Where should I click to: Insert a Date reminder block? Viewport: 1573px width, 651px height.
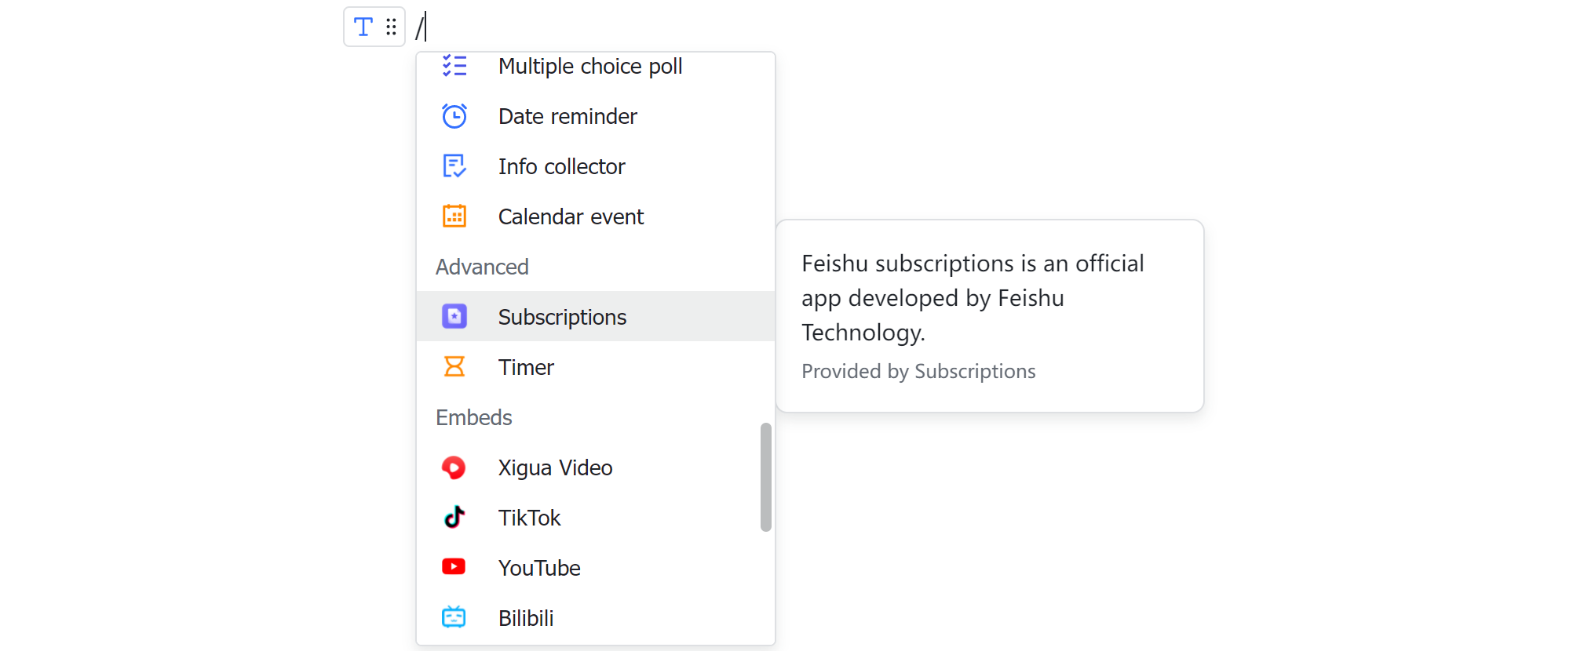(568, 115)
